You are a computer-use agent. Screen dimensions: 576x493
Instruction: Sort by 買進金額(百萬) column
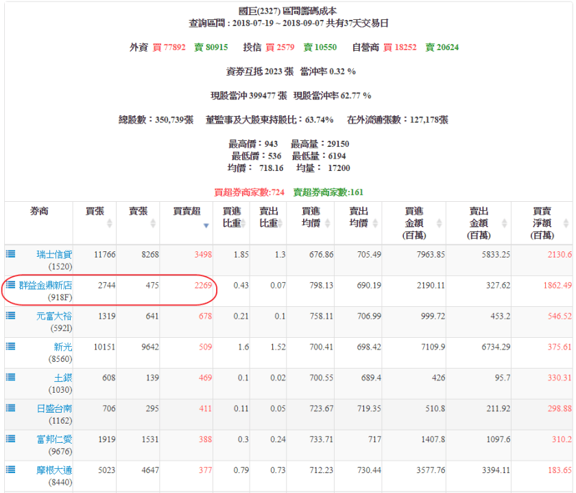pos(413,222)
